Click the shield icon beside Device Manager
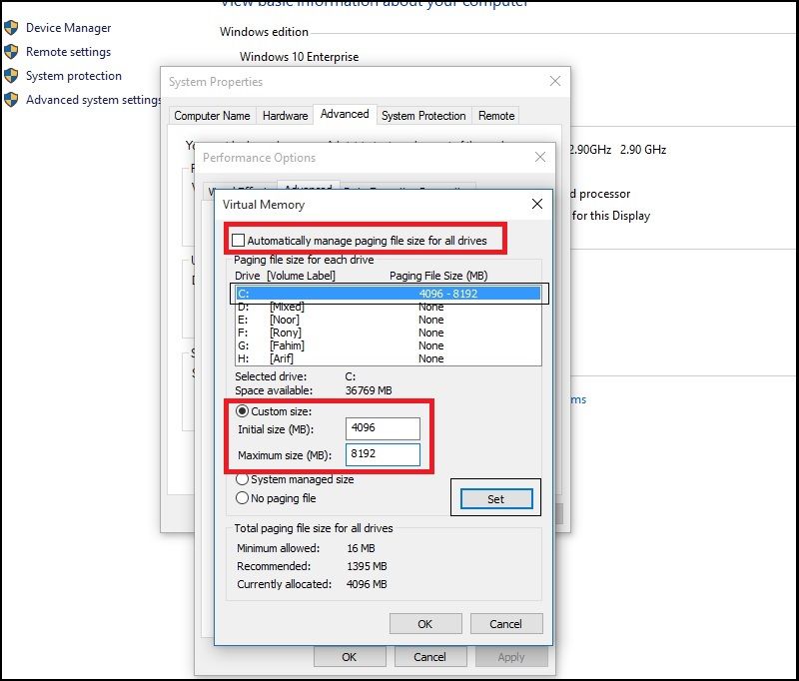 pyautogui.click(x=11, y=28)
